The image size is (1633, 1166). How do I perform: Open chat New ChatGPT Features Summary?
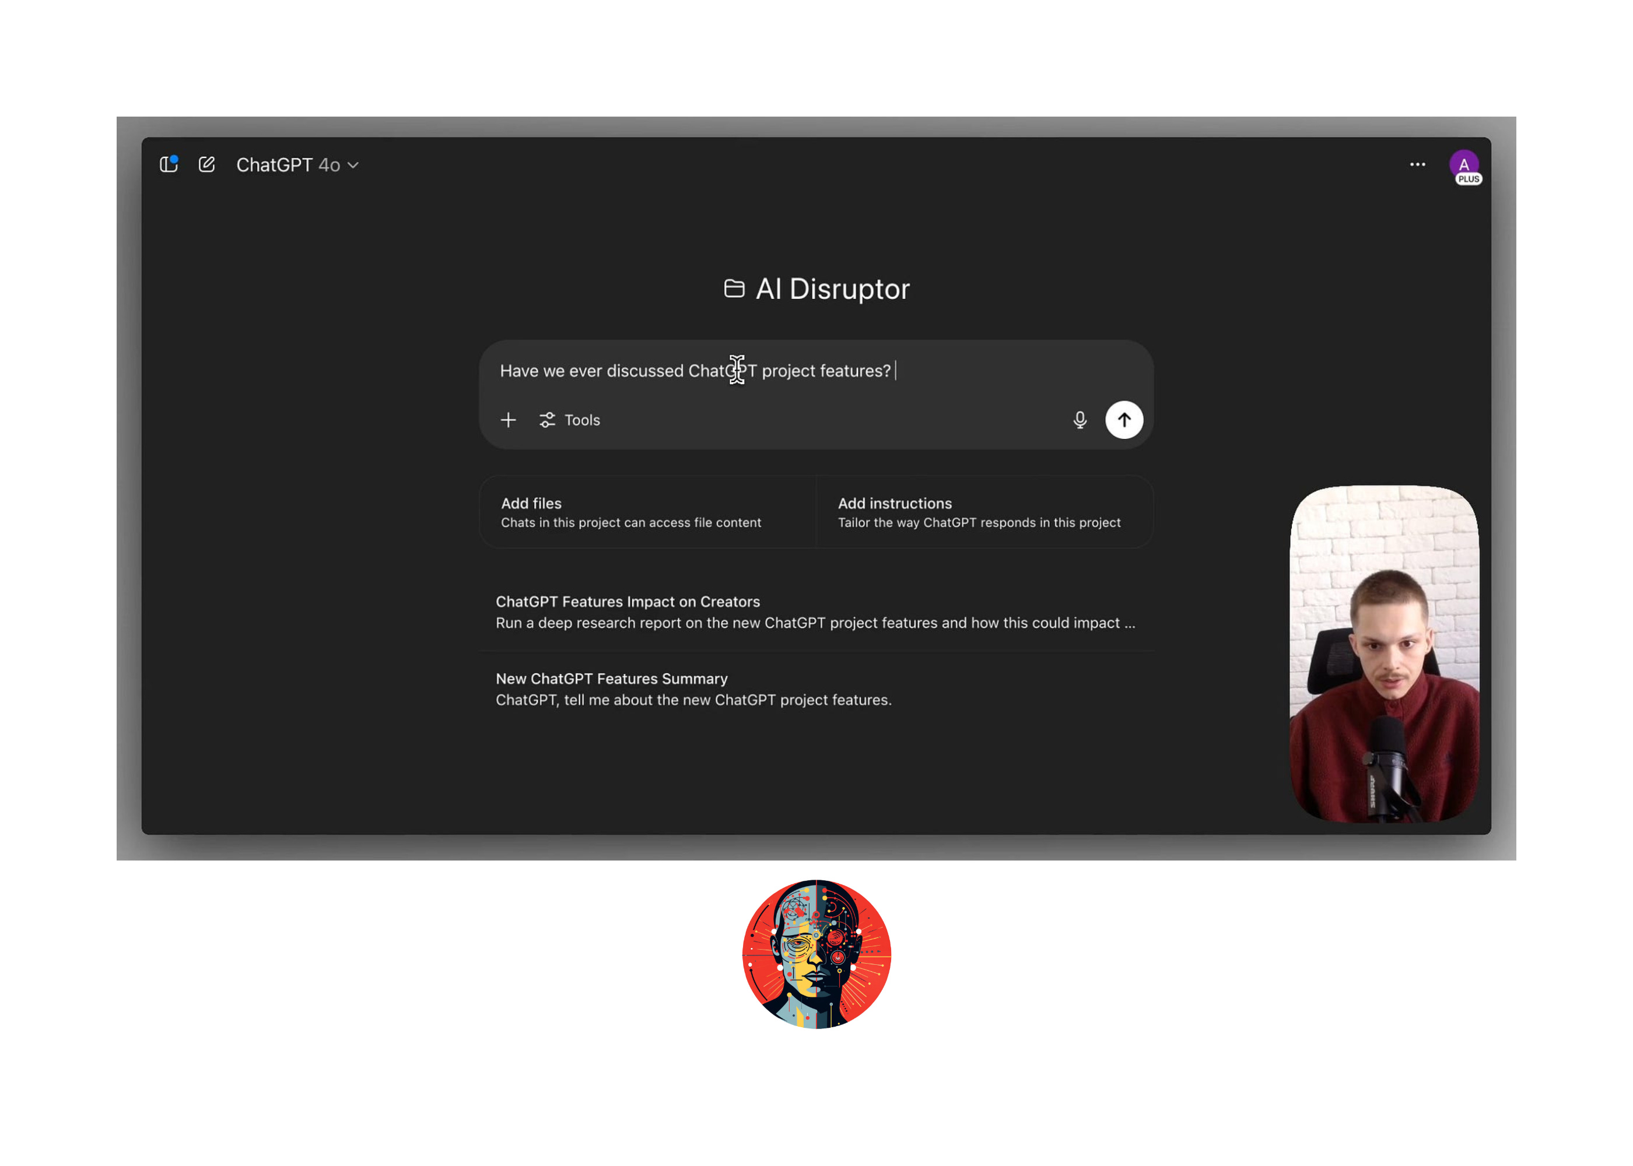coord(816,689)
